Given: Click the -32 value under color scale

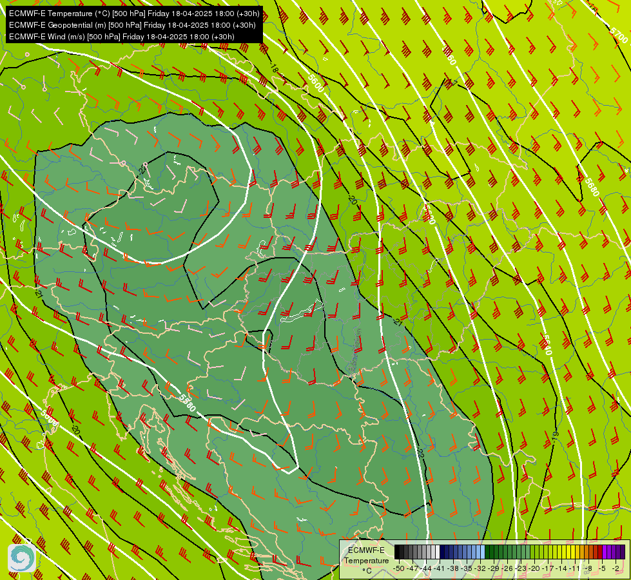Looking at the screenshot, I should tap(480, 568).
